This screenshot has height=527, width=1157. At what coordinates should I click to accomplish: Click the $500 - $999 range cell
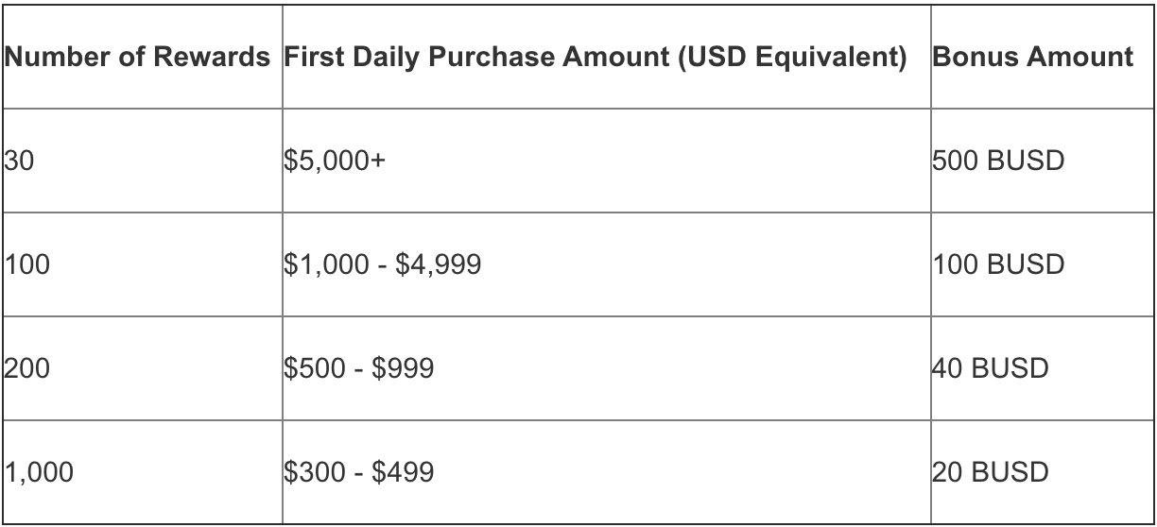(x=607, y=367)
